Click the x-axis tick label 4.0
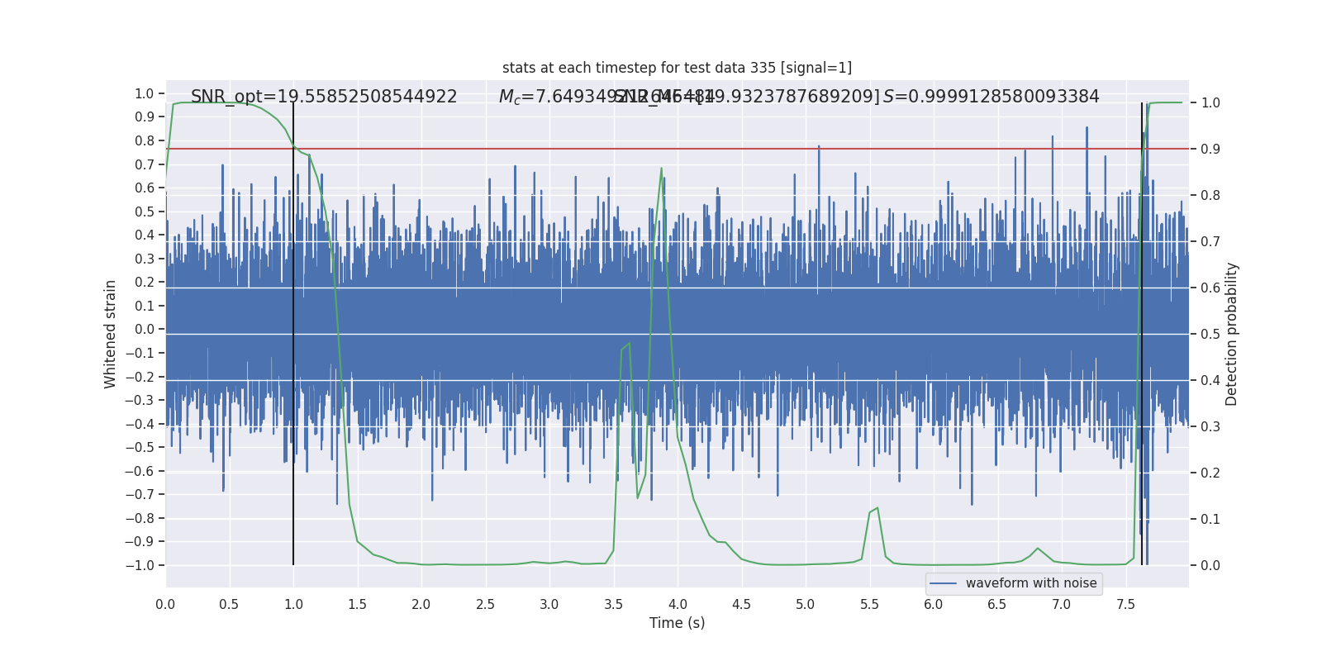 pos(678,605)
